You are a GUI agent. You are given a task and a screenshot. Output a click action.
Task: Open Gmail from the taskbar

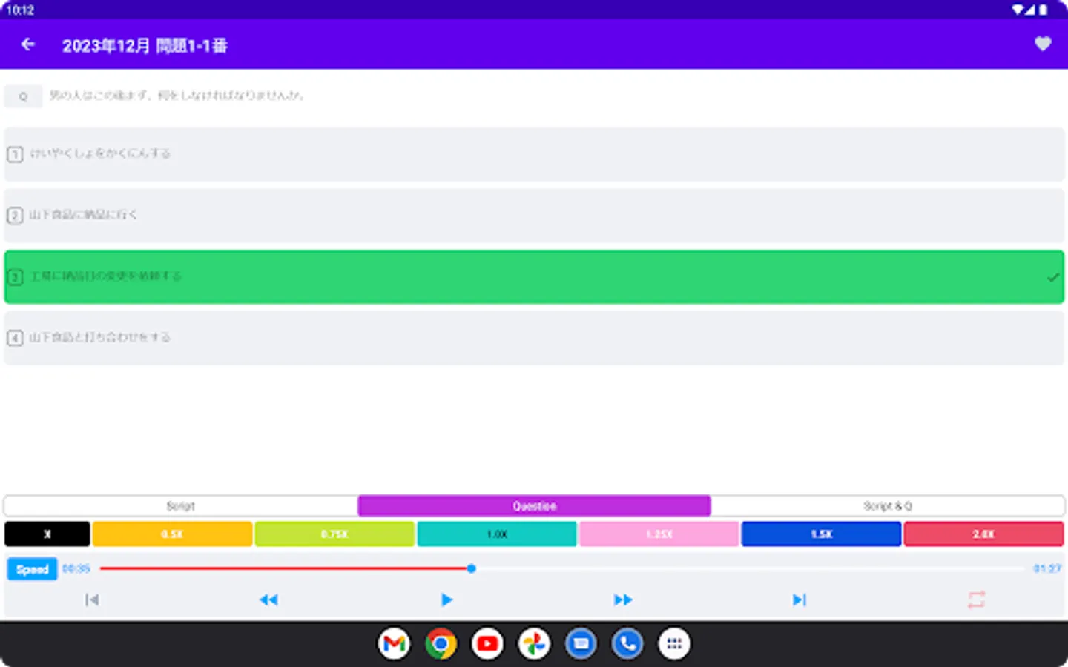click(394, 643)
